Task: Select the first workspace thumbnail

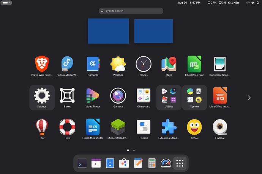Action: pos(109,31)
